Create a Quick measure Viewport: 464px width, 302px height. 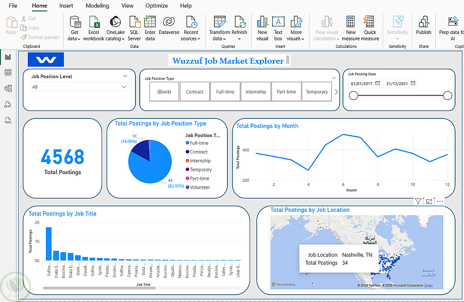(x=370, y=28)
